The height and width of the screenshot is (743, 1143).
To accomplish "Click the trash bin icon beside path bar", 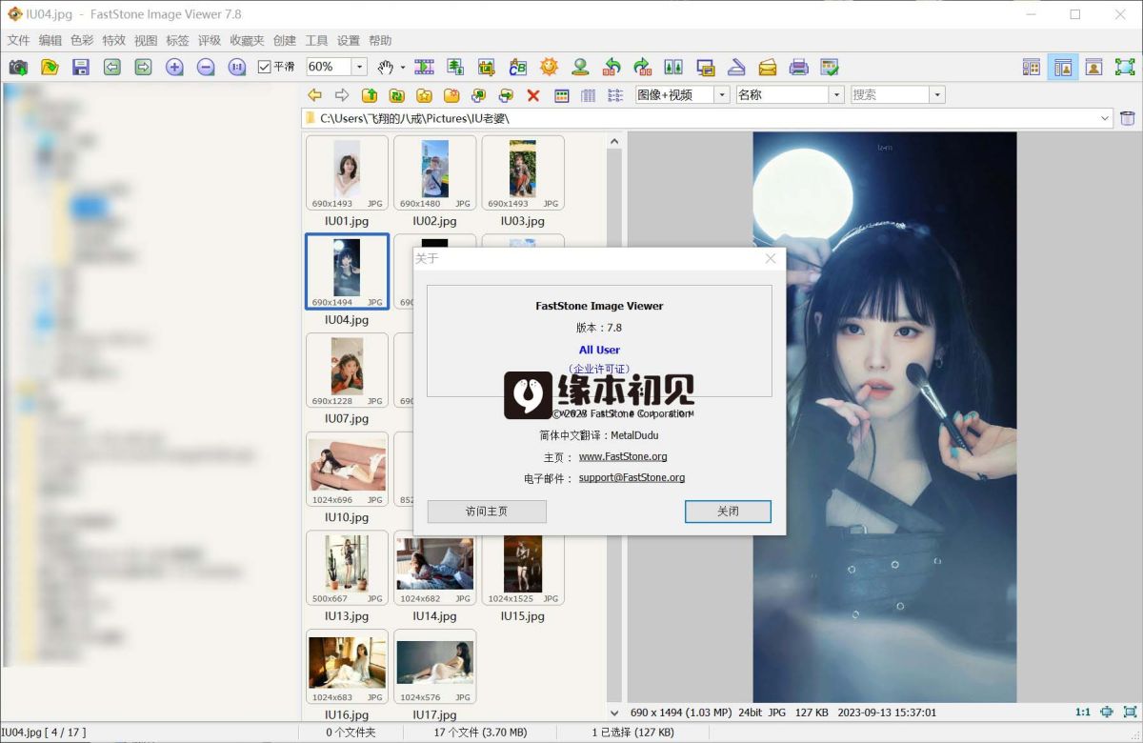I will click(x=1128, y=118).
